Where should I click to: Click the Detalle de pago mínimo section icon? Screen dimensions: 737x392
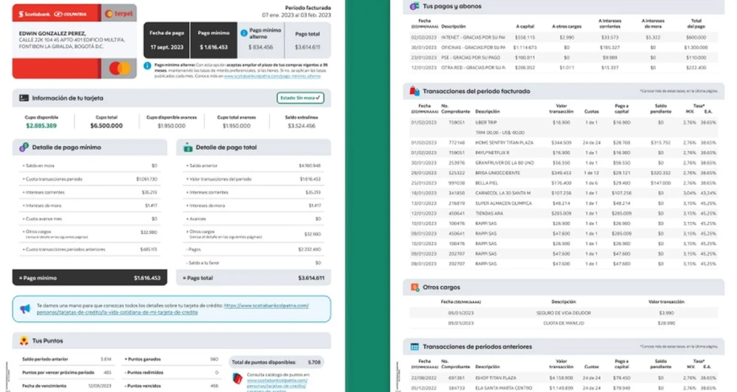[24, 148]
